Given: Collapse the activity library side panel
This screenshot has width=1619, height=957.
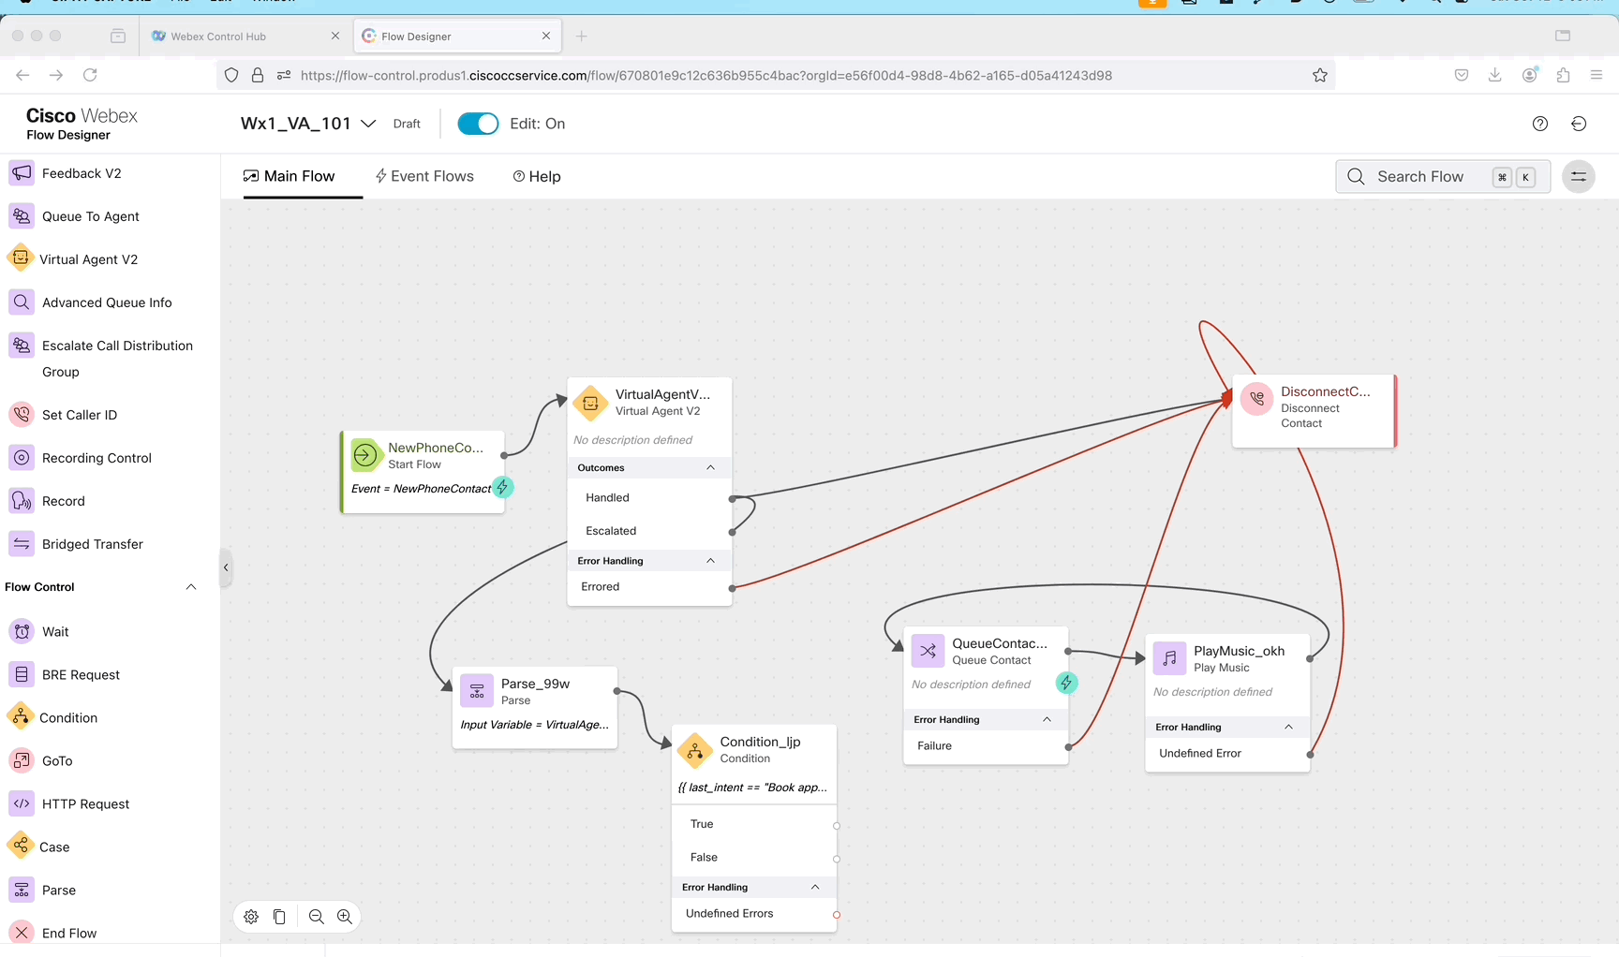Looking at the screenshot, I should pos(226,567).
